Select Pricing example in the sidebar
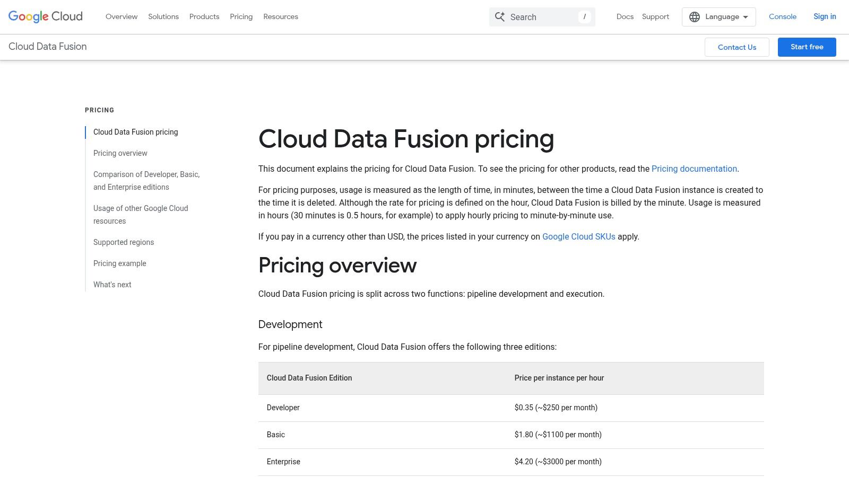This screenshot has height=477, width=849. pyautogui.click(x=119, y=263)
